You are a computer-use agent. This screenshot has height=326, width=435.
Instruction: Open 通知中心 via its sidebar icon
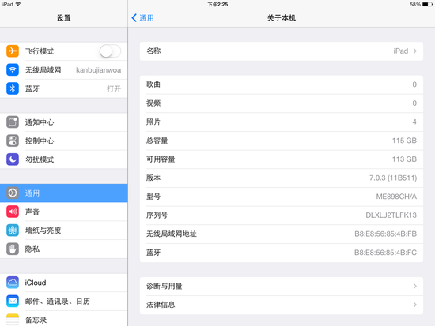(13, 122)
